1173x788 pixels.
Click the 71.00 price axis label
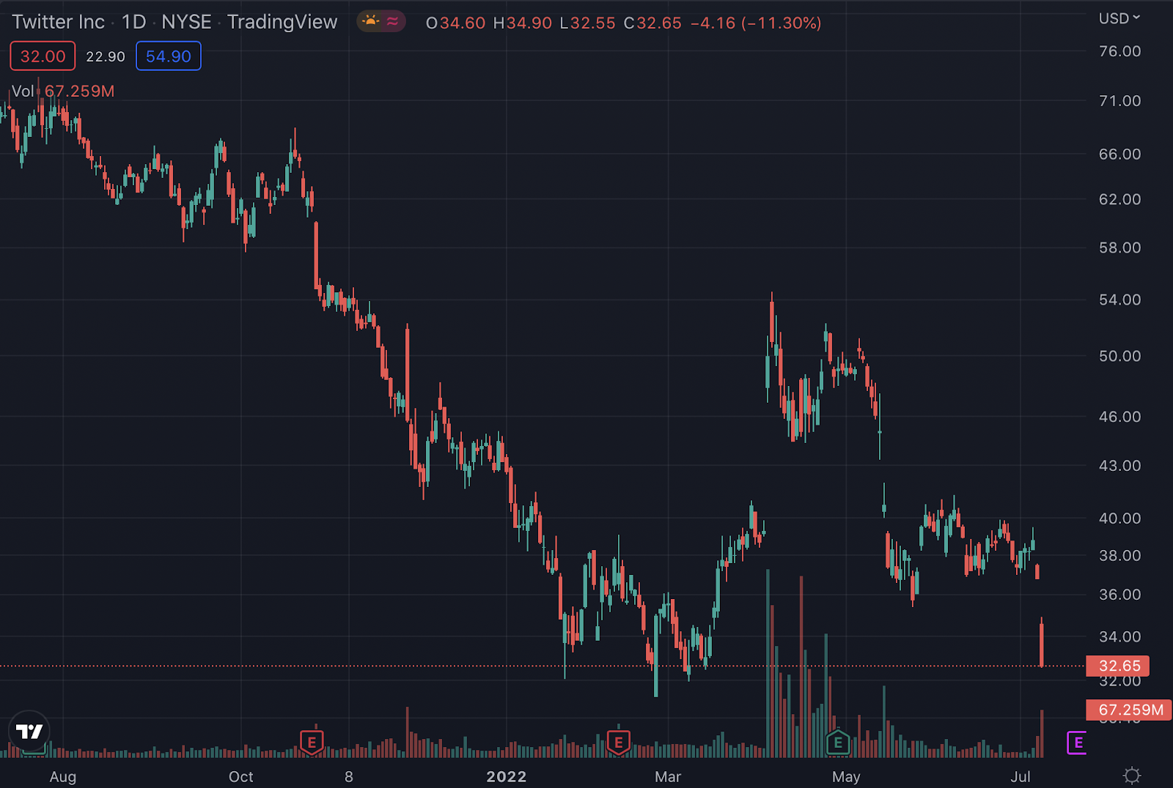(1119, 101)
